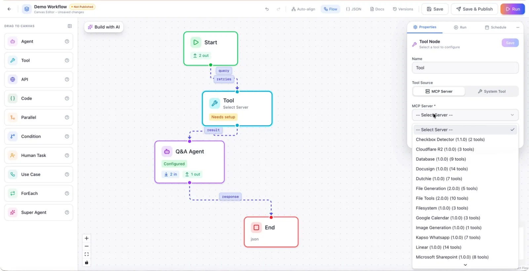The image size is (529, 271).
Task: Click the orange Run button
Action: (512, 9)
